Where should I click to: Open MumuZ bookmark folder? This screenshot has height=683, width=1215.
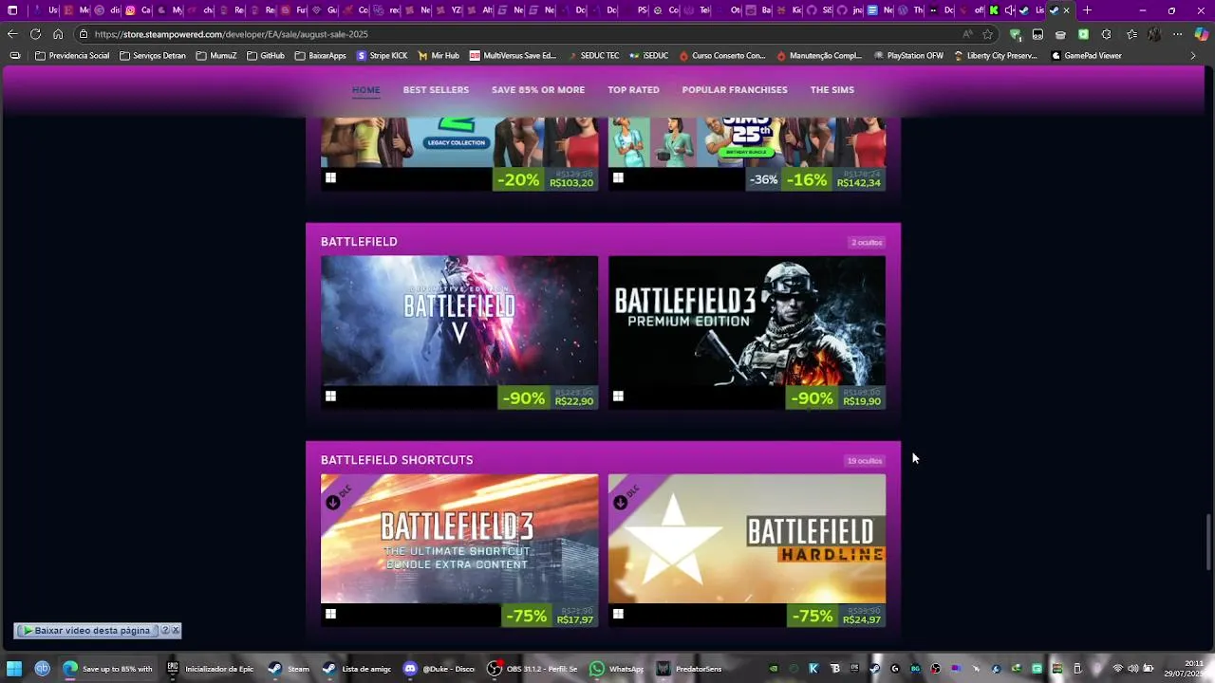coord(216,56)
